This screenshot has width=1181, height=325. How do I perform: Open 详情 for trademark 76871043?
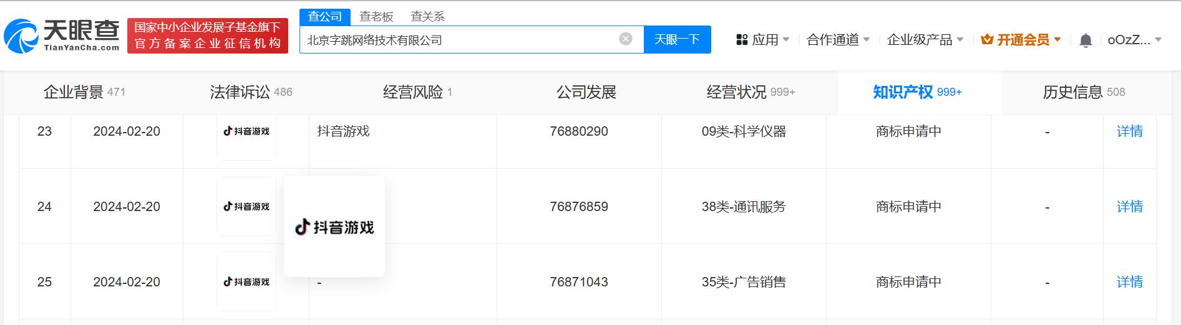[1130, 282]
